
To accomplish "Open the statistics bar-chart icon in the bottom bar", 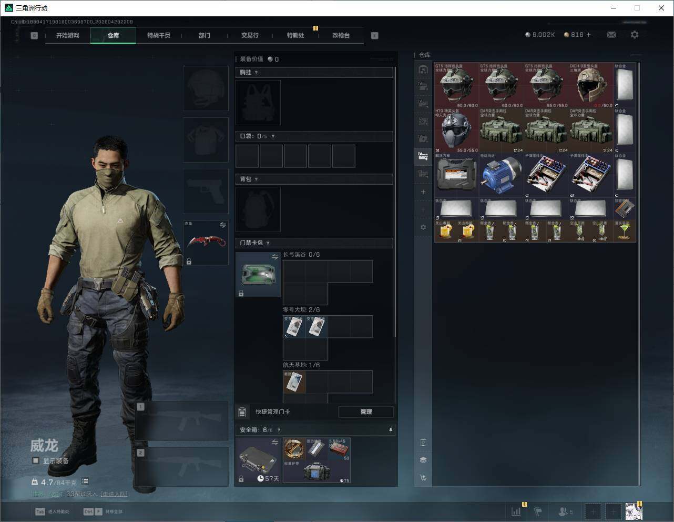I will tap(516, 511).
